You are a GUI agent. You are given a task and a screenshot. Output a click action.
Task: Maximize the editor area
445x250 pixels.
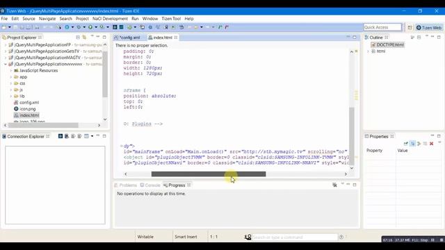tap(355, 37)
